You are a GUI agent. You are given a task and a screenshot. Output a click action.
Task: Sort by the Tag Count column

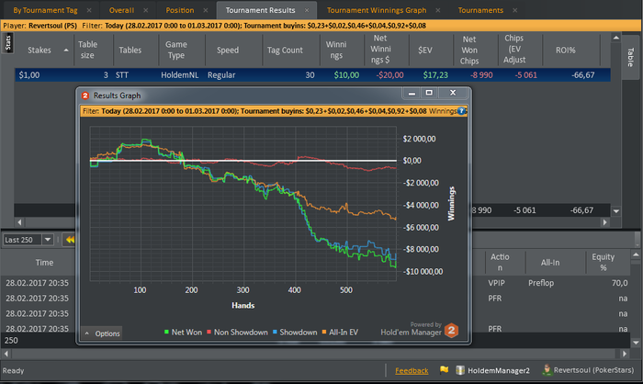285,50
